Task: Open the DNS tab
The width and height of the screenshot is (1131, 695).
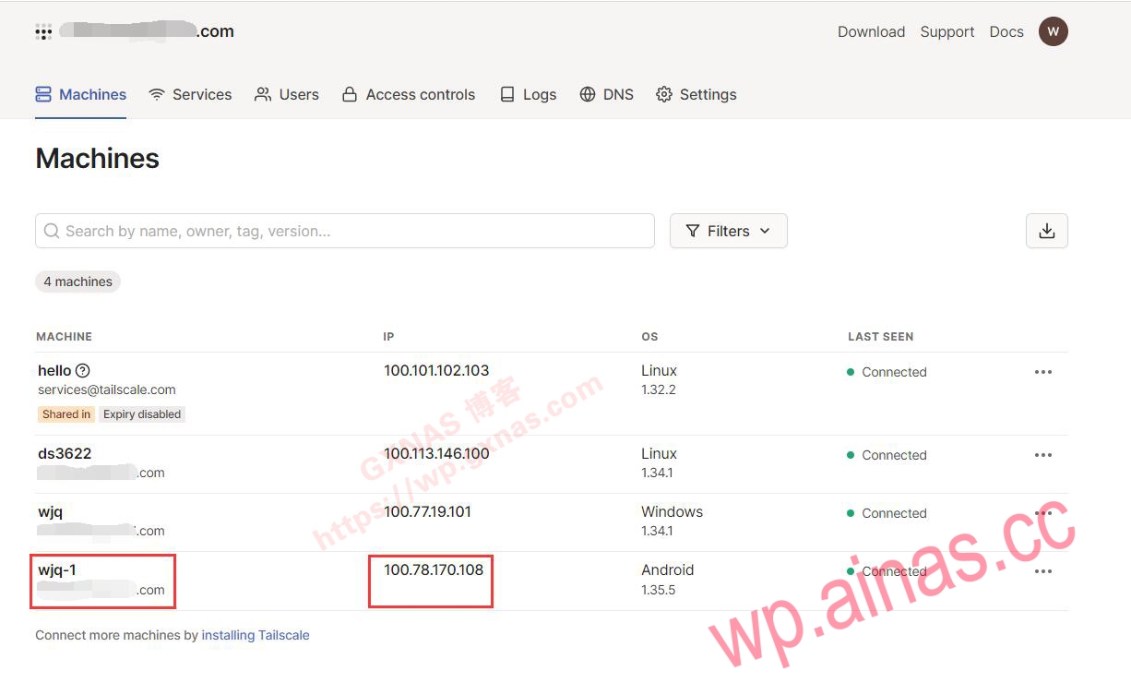Action: pos(607,94)
